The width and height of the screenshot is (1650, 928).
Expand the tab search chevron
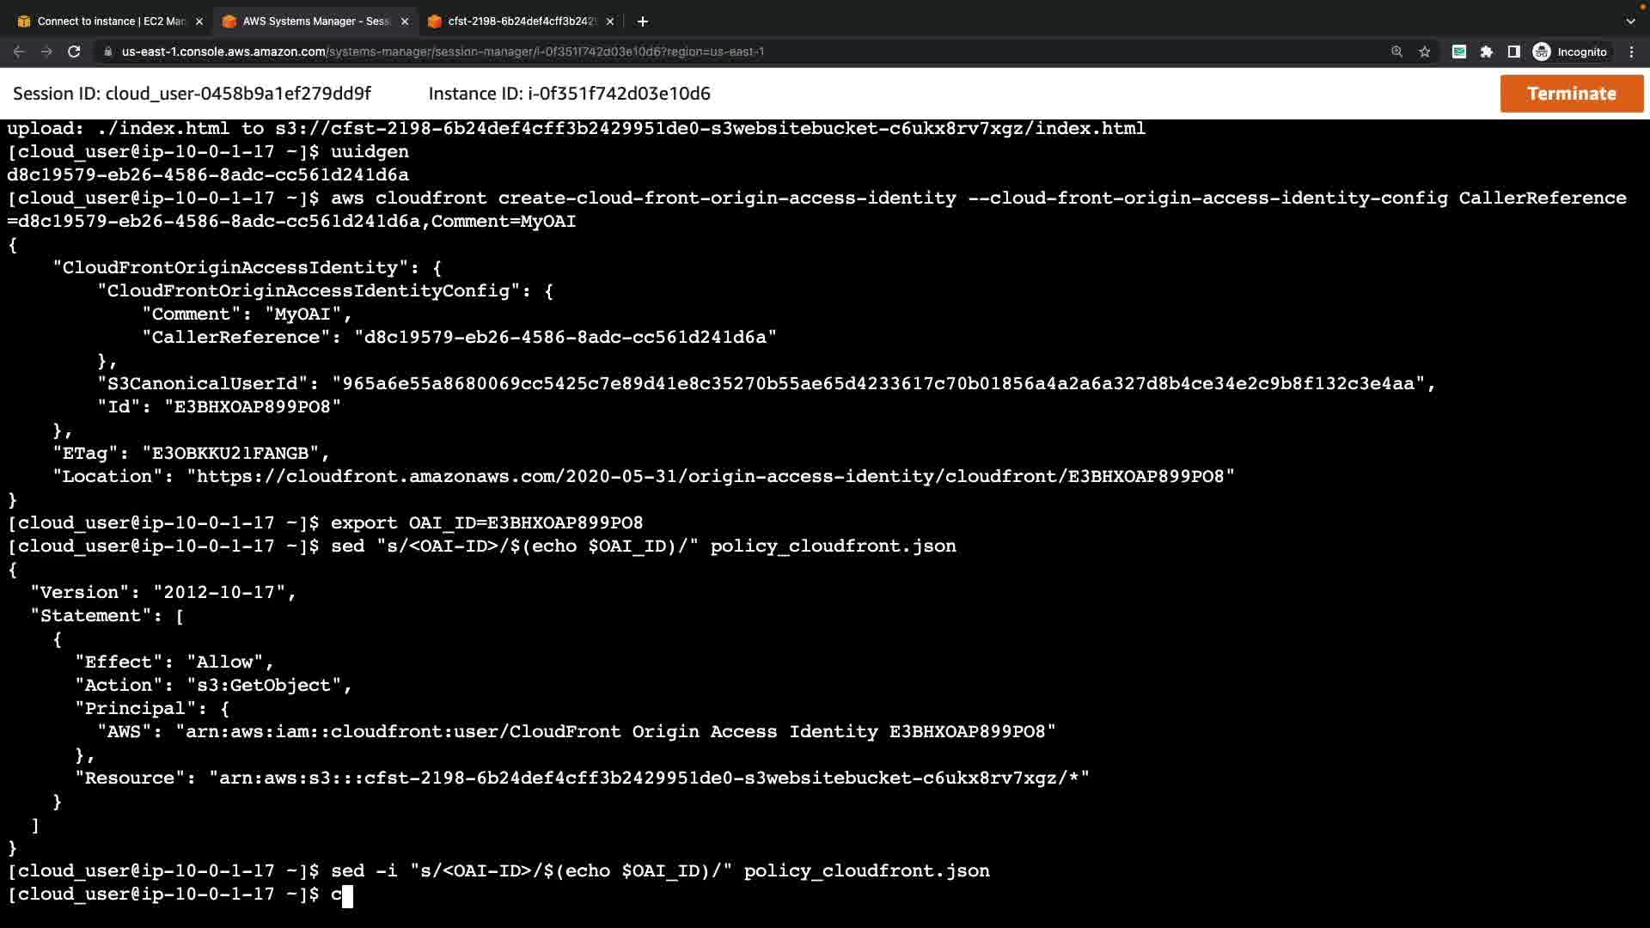1630,21
